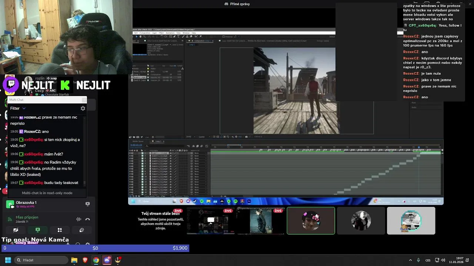The width and height of the screenshot is (474, 266).
Task: Select Comp 1 in the Project panel
Action: point(137,75)
